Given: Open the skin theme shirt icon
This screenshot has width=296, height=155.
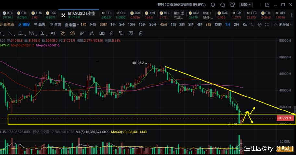Looking at the screenshot, I should (x=232, y=5).
